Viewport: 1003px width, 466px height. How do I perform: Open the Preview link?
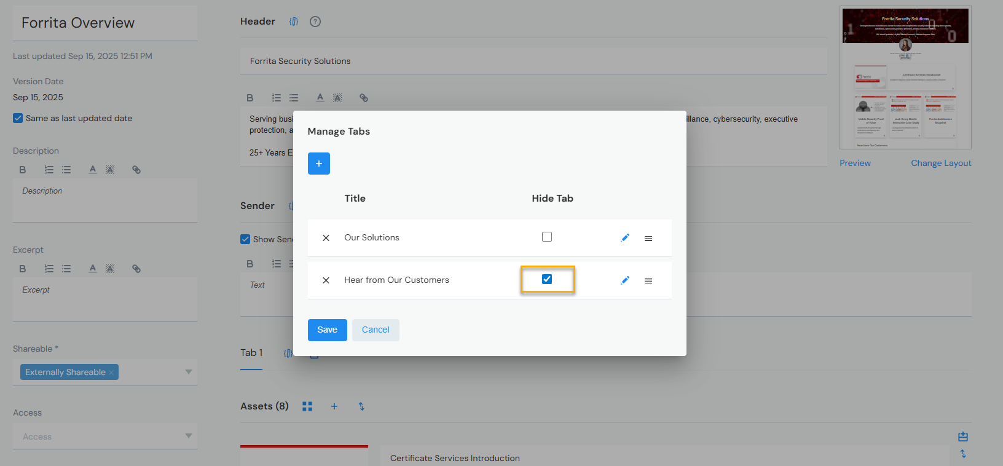click(855, 163)
